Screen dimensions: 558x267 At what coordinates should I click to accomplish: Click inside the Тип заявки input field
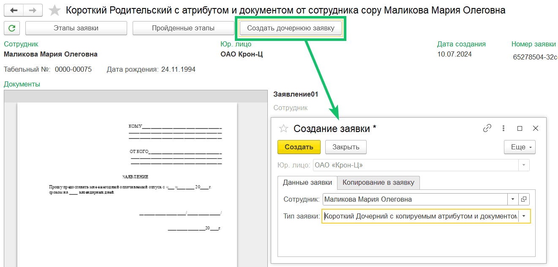tap(421, 216)
